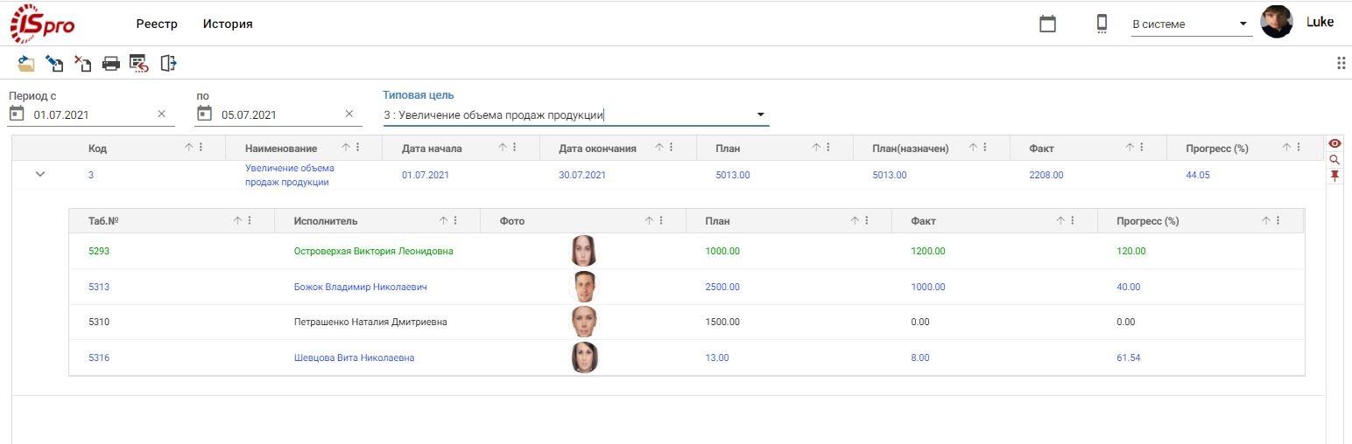Screen dimensions: 1352x444
Task: Click photo of Петрашенко Наталия
Action: coord(584,322)
